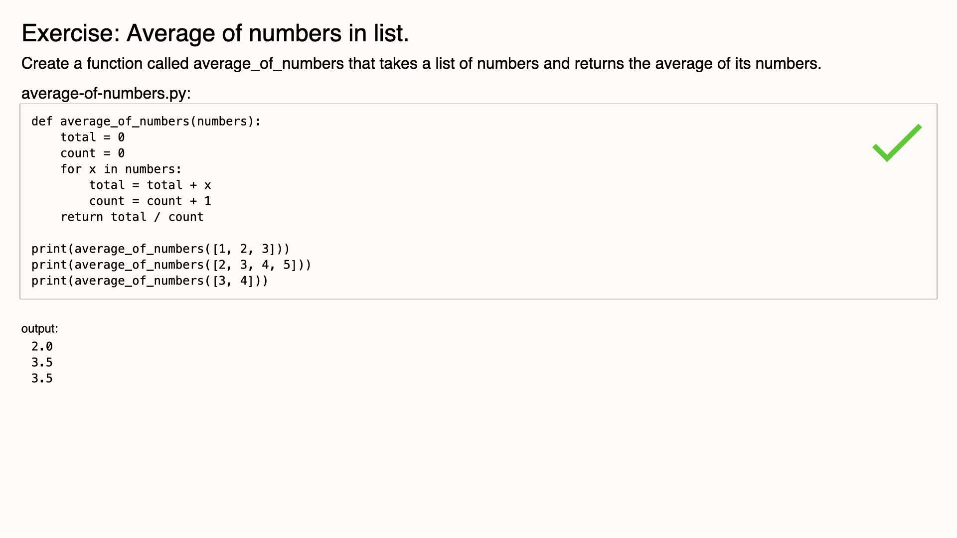This screenshot has width=957, height=538.
Task: Place cursor on total = 0 line
Action: [93, 137]
